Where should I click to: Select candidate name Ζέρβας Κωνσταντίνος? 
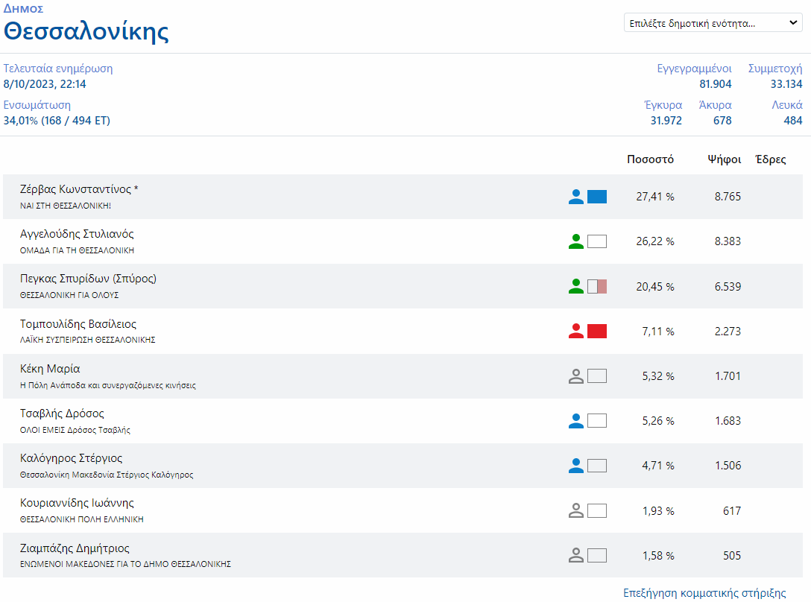point(79,189)
